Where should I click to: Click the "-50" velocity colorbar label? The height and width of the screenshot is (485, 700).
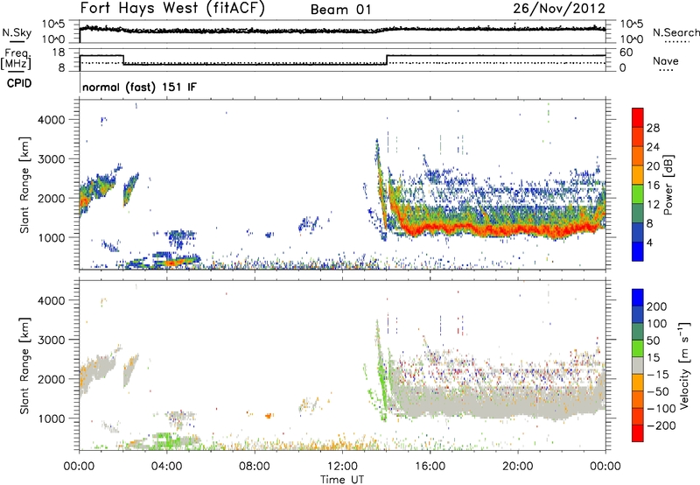coord(658,391)
